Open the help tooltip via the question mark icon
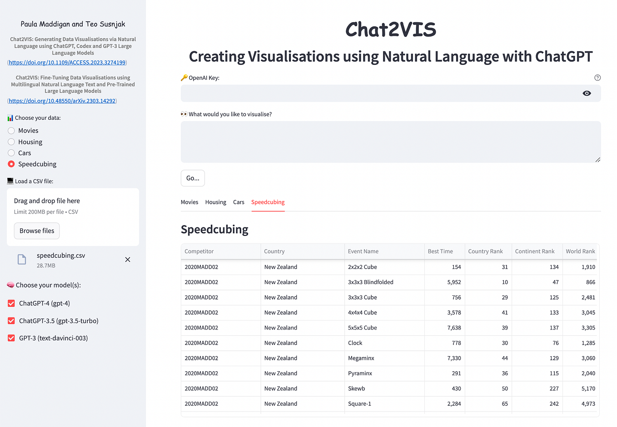Image resolution: width=617 pixels, height=427 pixels. pos(597,78)
